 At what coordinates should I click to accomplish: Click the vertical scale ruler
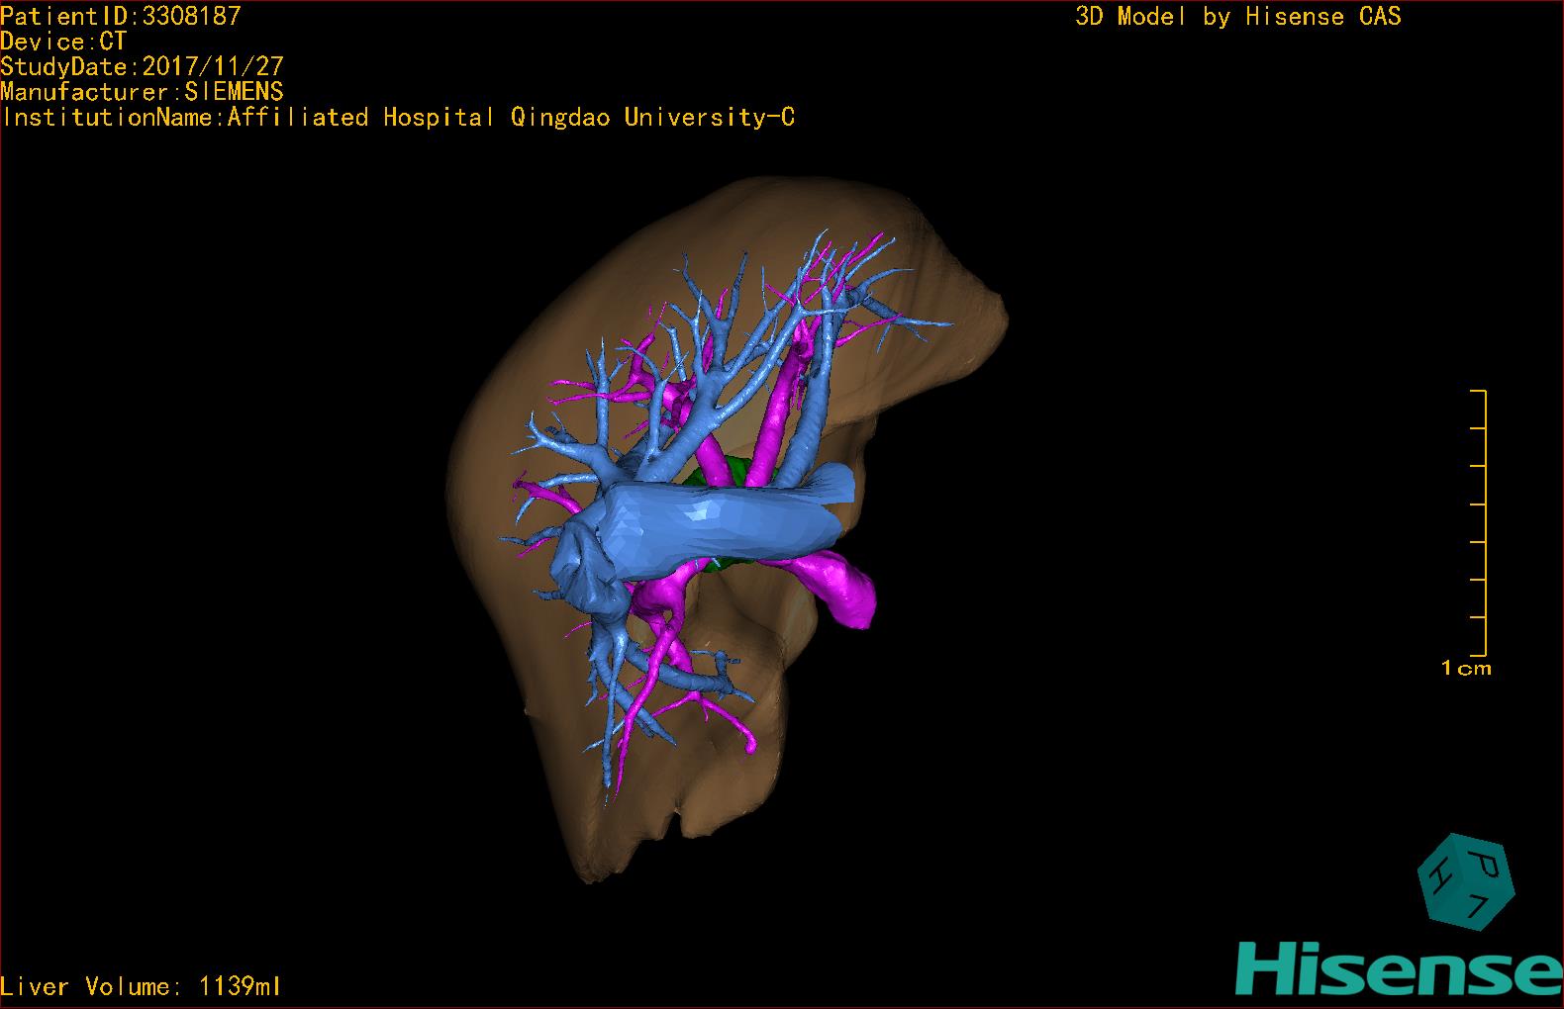[1482, 522]
